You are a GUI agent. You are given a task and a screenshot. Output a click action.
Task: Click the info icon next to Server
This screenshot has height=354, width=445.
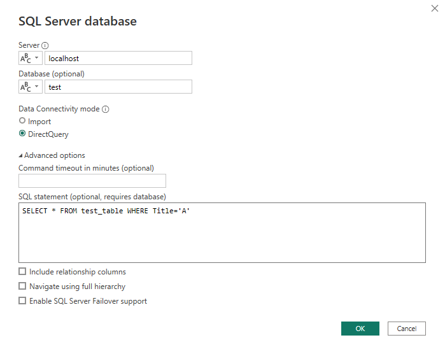click(x=45, y=45)
